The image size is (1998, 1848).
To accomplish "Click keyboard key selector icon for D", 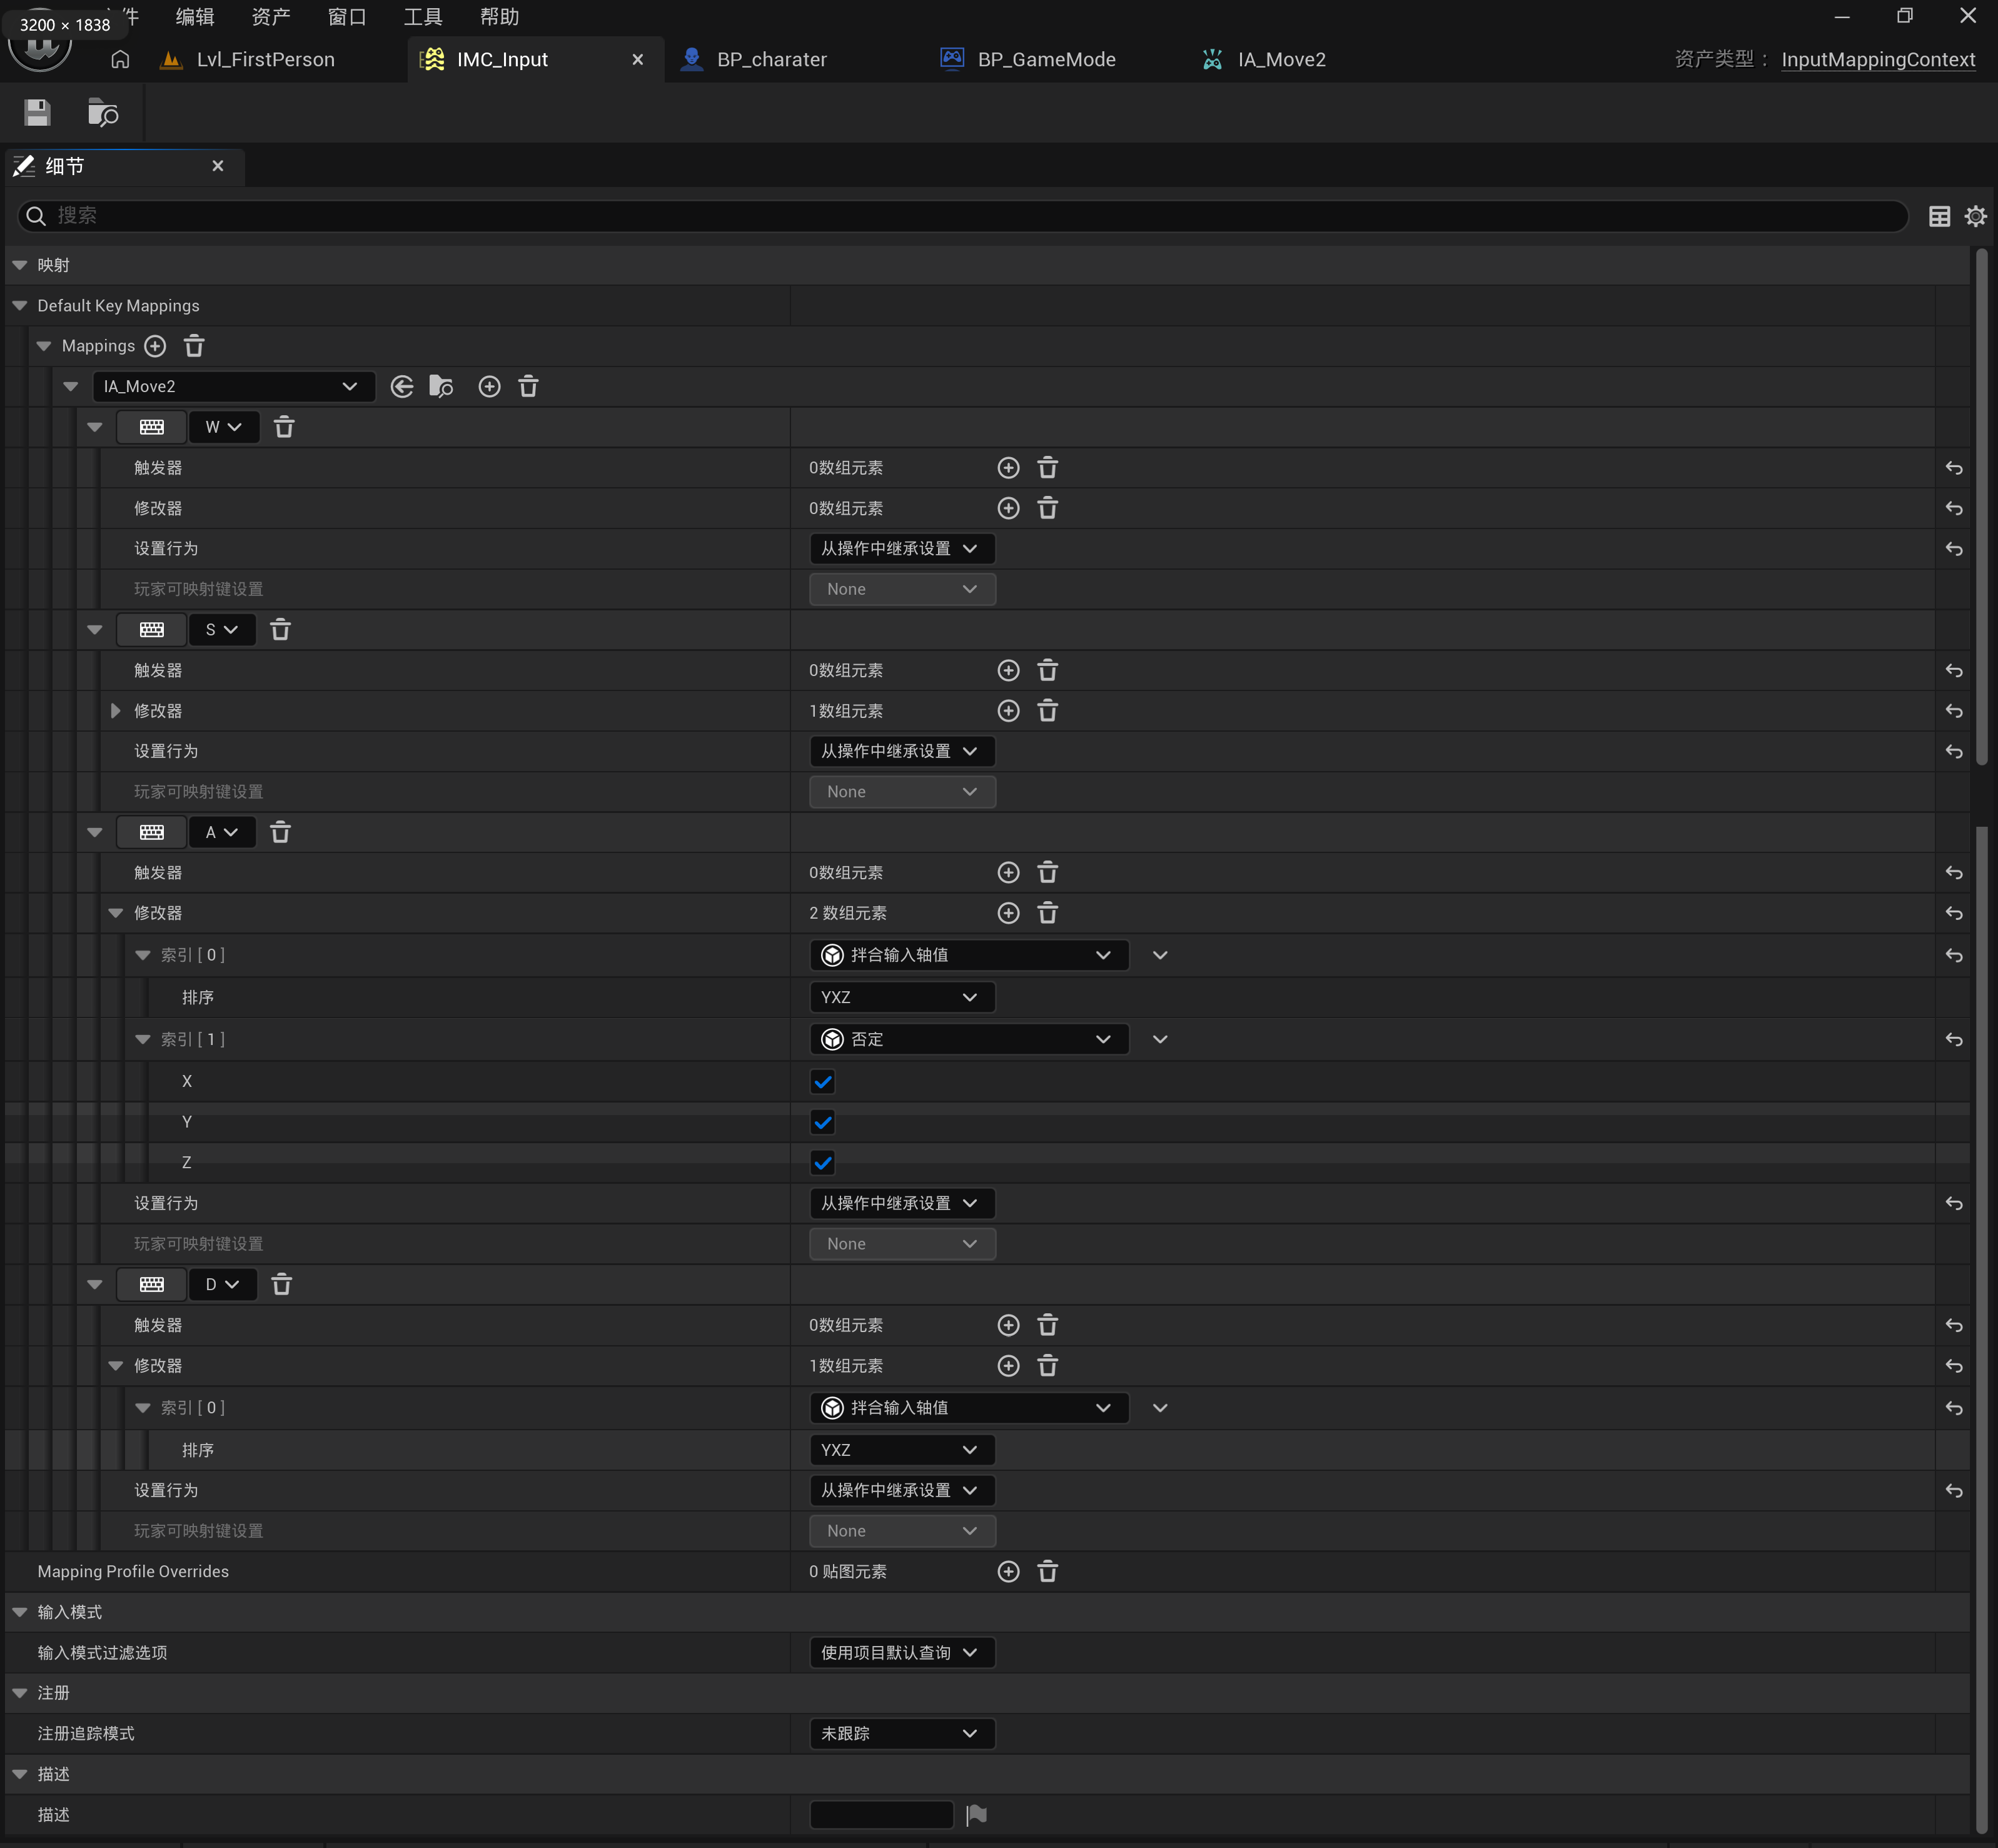I will coord(152,1285).
